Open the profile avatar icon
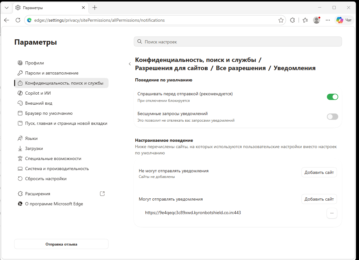The width and height of the screenshot is (359, 260). (317, 20)
